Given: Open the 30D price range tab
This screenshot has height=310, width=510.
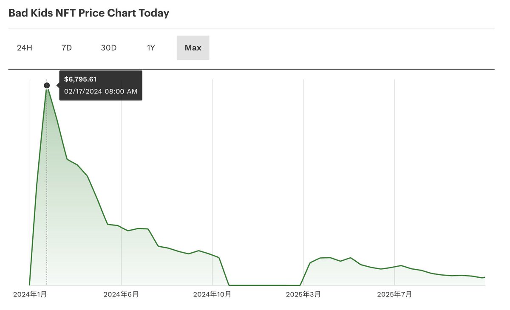Looking at the screenshot, I should 108,48.
